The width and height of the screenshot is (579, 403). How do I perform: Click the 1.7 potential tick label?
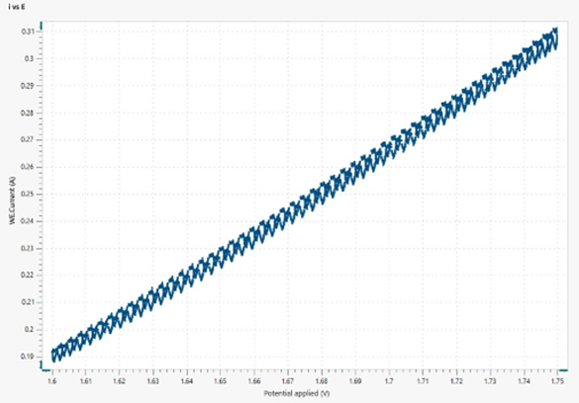coord(389,382)
